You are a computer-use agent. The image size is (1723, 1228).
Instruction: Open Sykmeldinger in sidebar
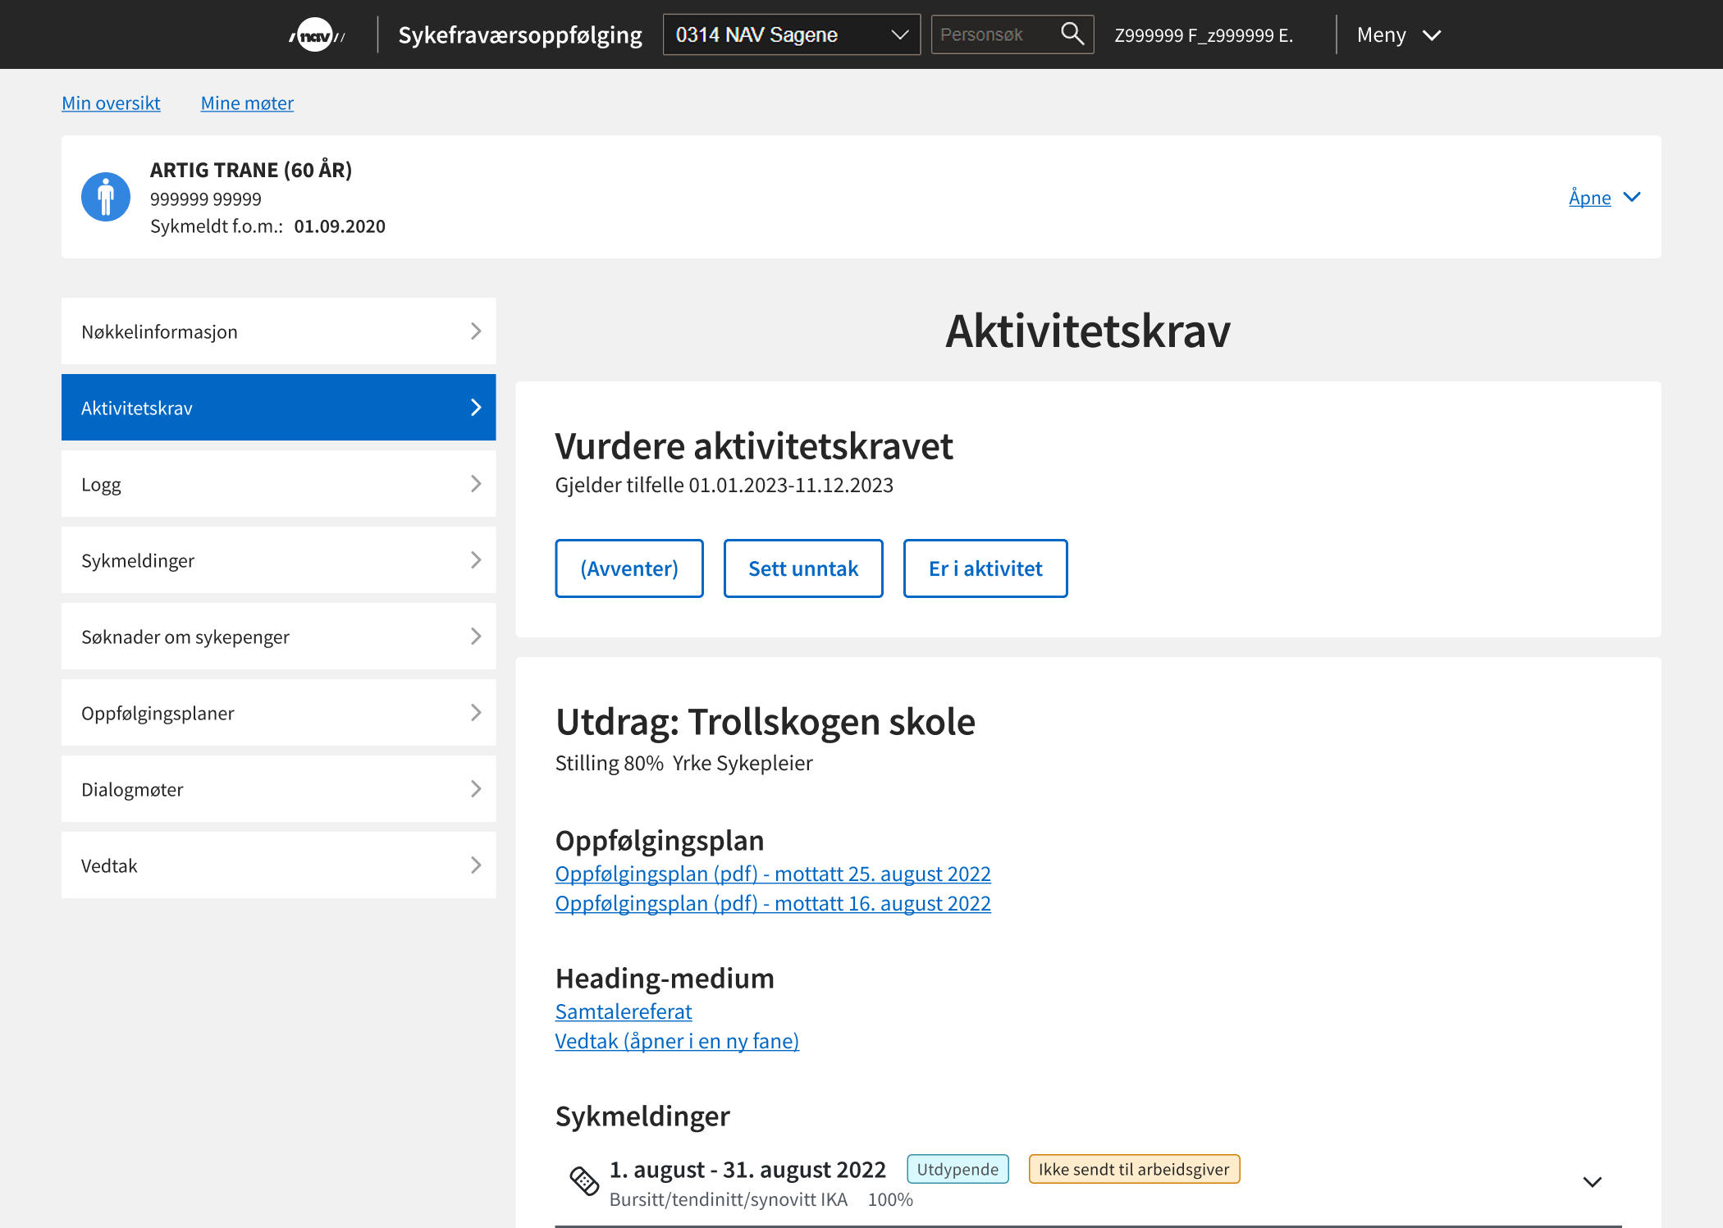[x=279, y=560]
